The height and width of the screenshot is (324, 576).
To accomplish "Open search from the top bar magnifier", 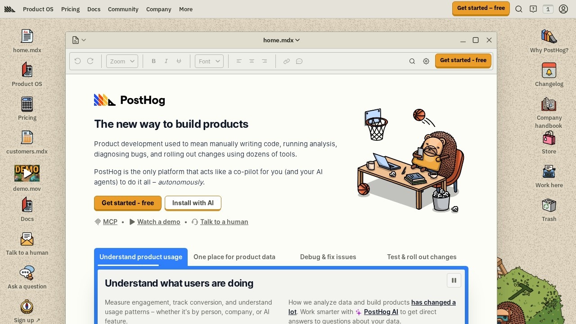I will [x=519, y=9].
